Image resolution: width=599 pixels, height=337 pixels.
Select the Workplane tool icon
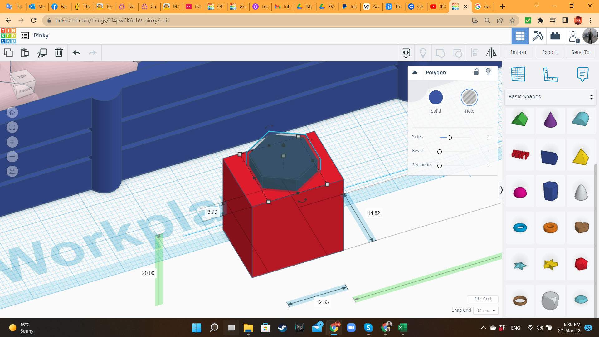[518, 74]
